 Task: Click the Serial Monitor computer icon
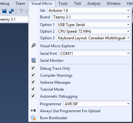[x=34, y=60]
